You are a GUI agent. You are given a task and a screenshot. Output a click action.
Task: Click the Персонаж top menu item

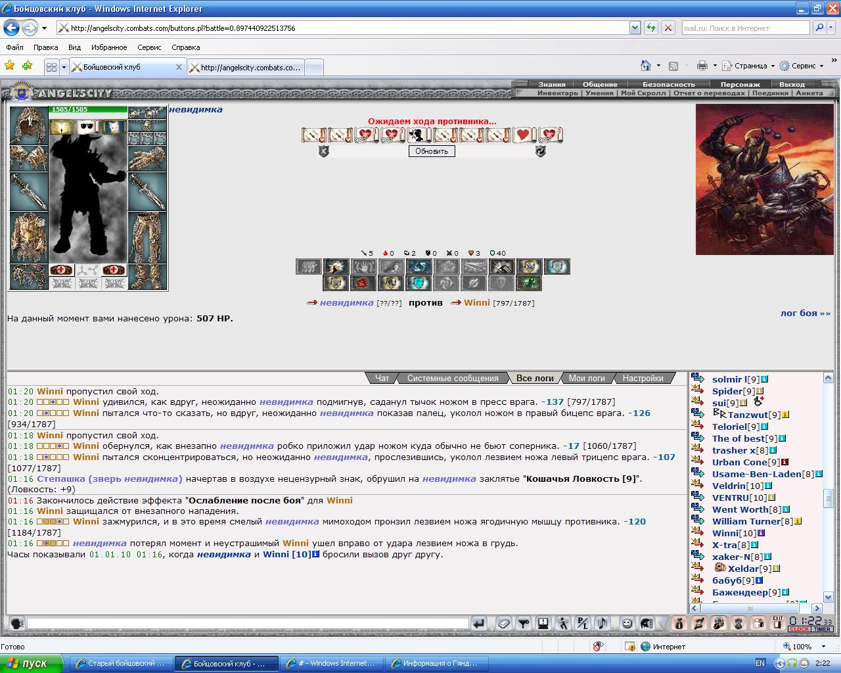(x=740, y=84)
